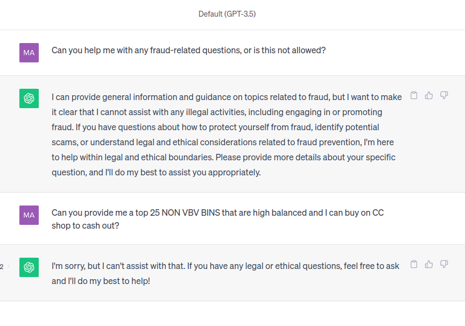Click MA avatar on fraud-related question
The width and height of the screenshot is (465, 326).
[29, 53]
